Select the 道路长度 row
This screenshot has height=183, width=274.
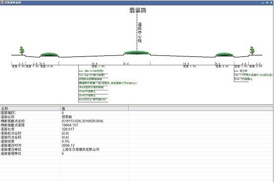point(136,129)
